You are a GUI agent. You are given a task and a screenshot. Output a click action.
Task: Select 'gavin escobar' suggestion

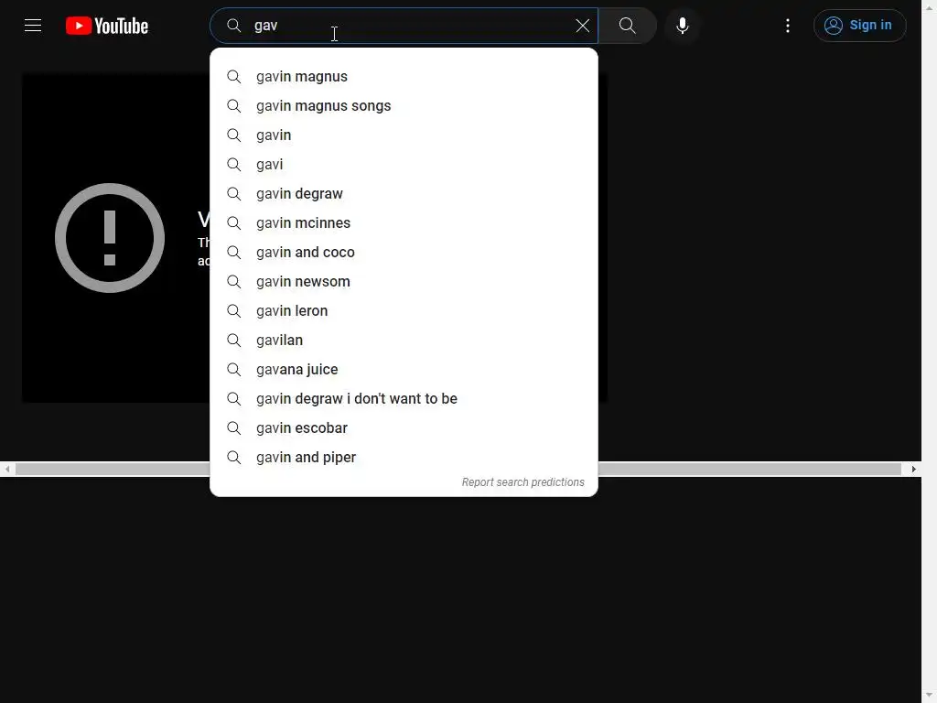[404, 428]
